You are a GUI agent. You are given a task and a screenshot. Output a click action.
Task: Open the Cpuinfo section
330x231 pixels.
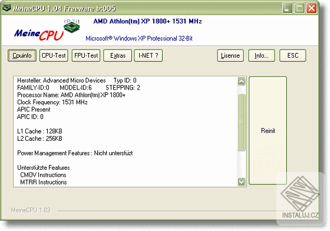[22, 55]
